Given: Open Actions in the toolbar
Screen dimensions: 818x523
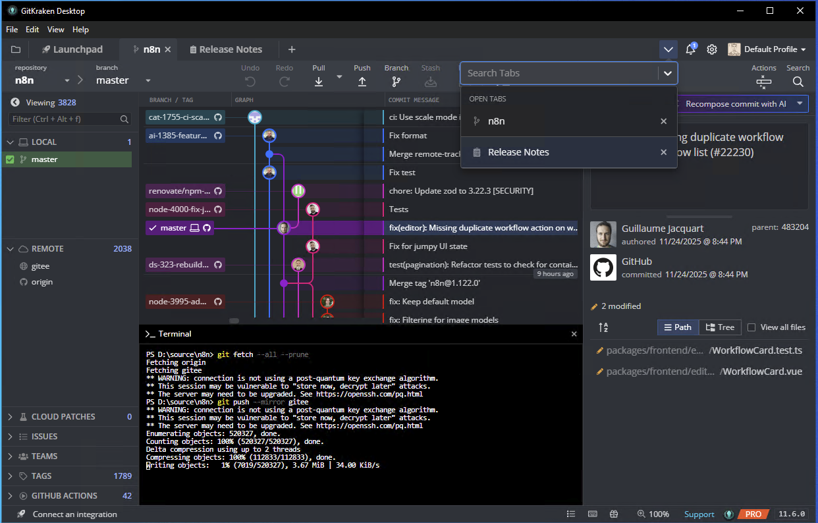Looking at the screenshot, I should 764,82.
